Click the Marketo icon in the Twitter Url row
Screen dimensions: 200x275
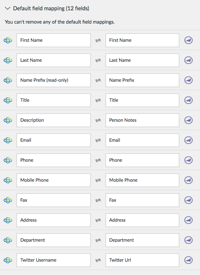coord(188,260)
